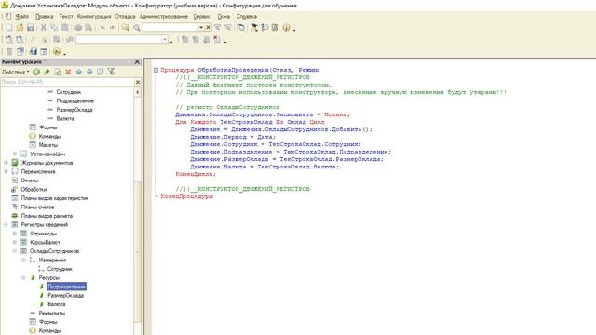
Task: Click the toolbar search text input field
Action: (169, 27)
